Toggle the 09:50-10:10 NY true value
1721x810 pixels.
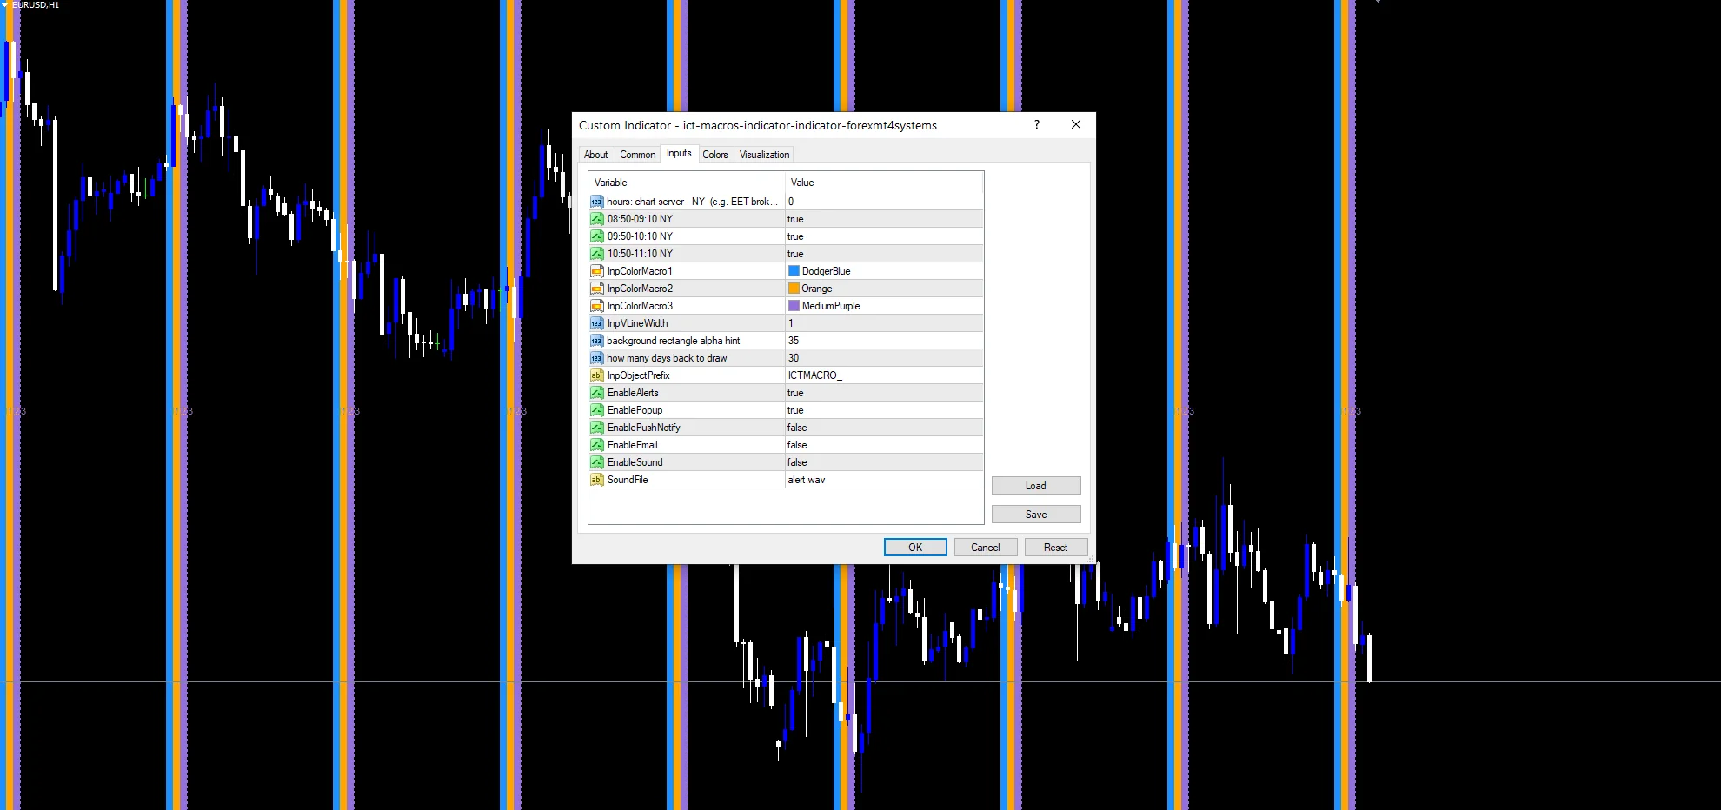(x=884, y=236)
